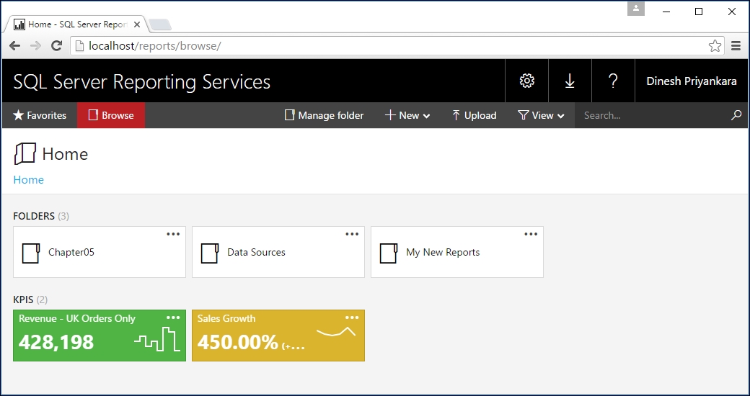Screen dimensions: 750x396
Task: Click the 450.00% value
Action: click(238, 342)
